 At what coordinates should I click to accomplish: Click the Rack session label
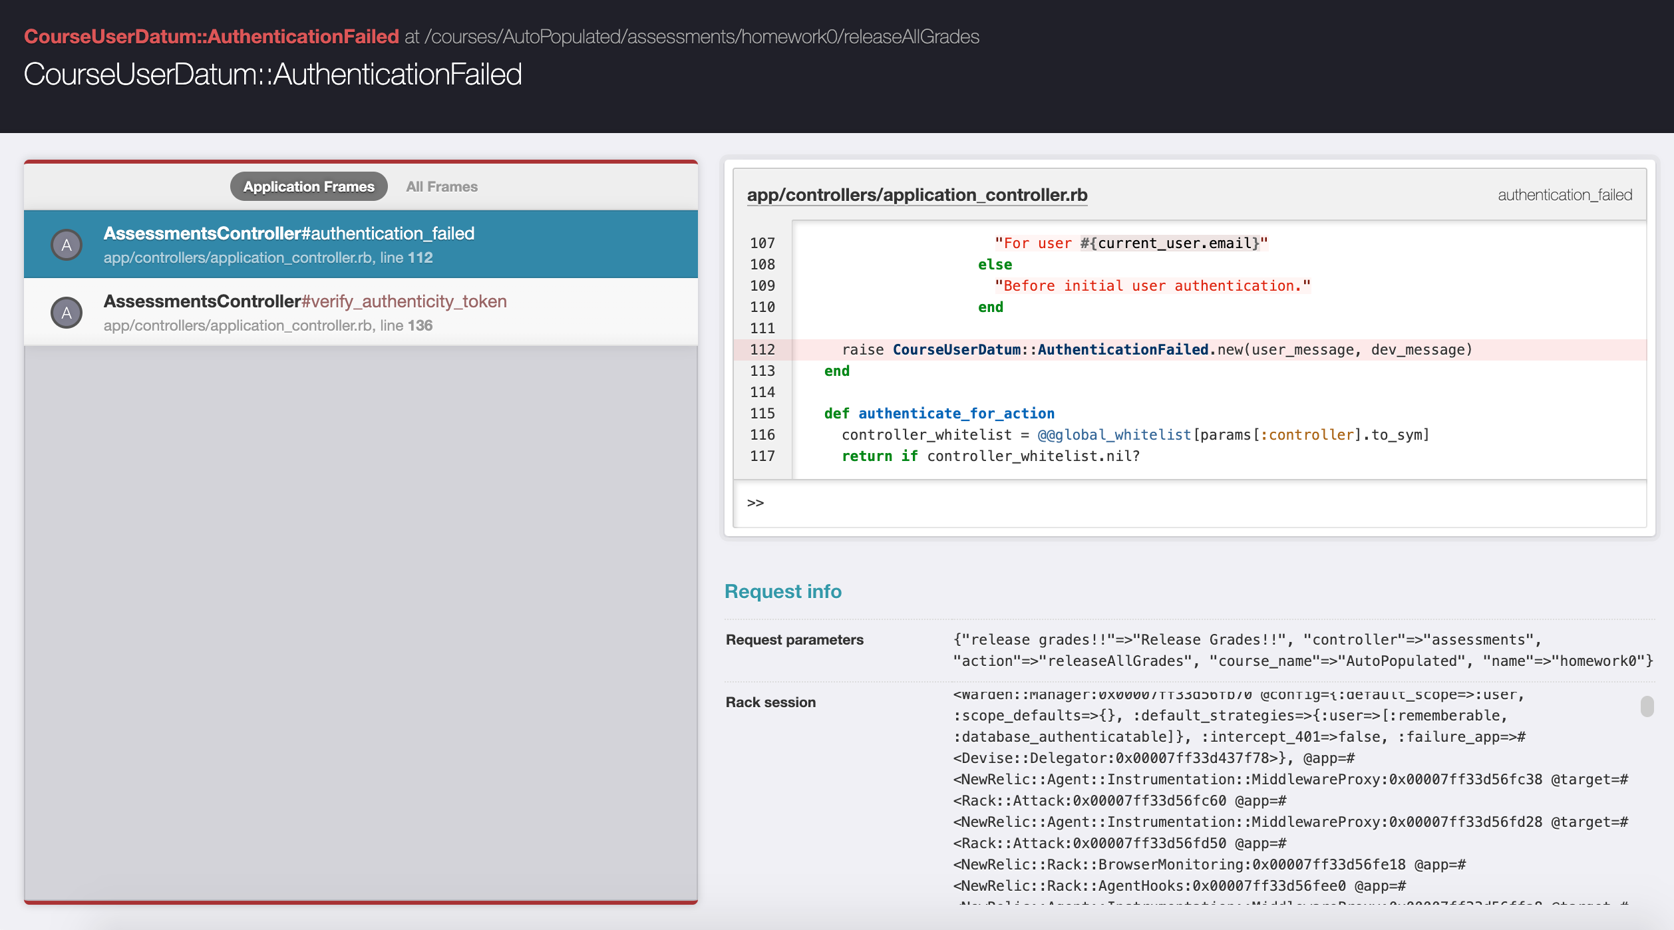(770, 702)
